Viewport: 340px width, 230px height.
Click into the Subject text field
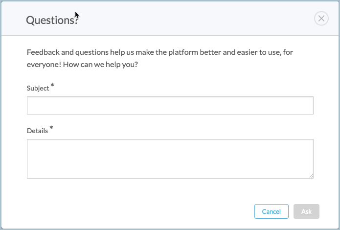pyautogui.click(x=170, y=105)
